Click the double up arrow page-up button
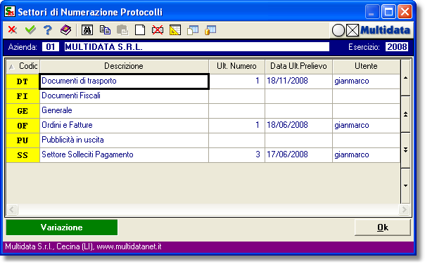The image size is (425, 264). point(405,114)
